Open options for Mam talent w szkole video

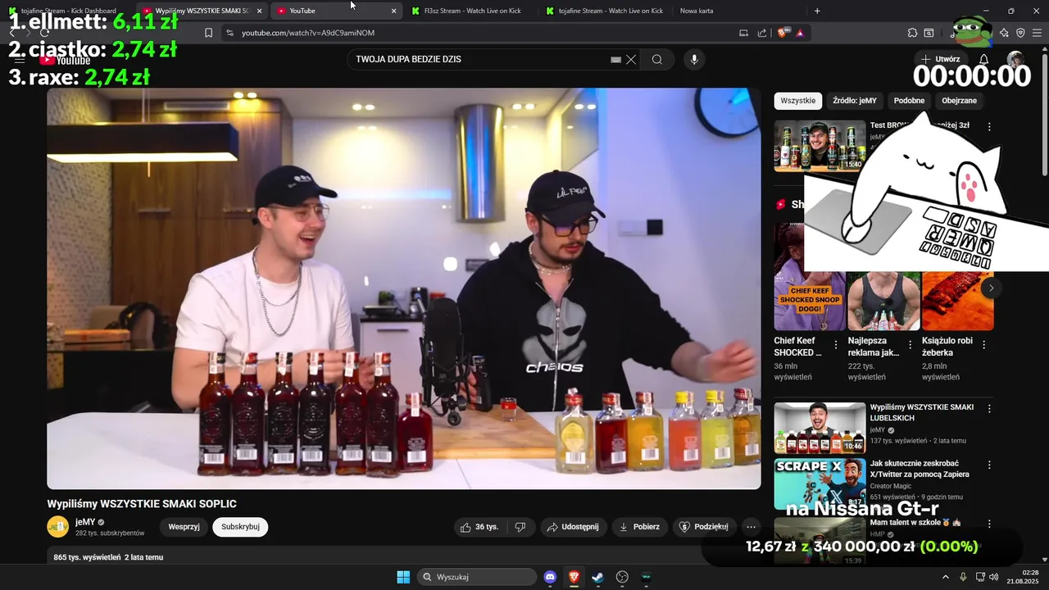pyautogui.click(x=989, y=524)
